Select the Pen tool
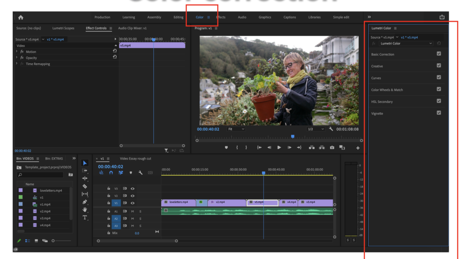 pyautogui.click(x=85, y=202)
